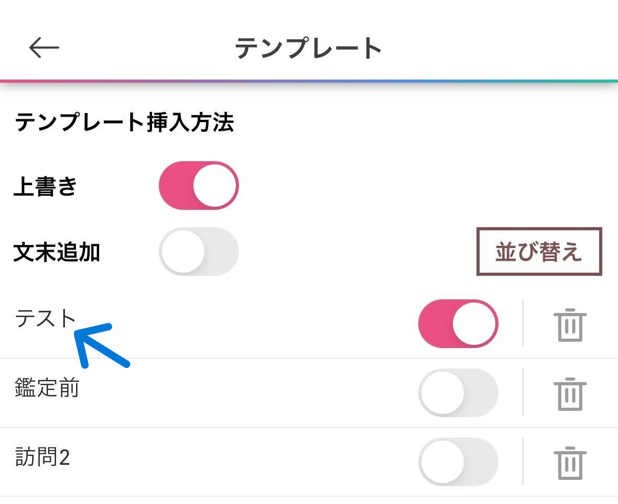The width and height of the screenshot is (618, 504).
Task: Select the 上書き option label
Action: pos(45,186)
